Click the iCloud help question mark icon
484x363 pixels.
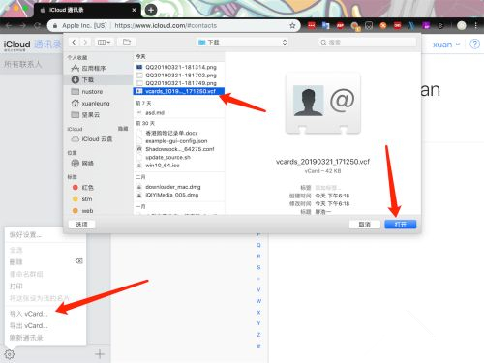[474, 44]
